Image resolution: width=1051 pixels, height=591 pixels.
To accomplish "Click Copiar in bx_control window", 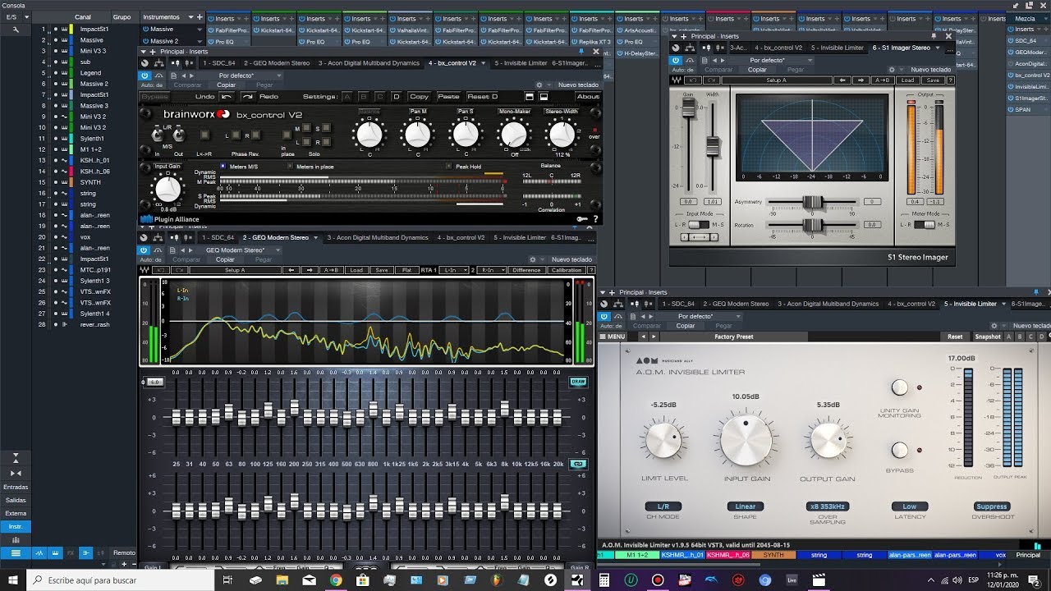I will (226, 85).
